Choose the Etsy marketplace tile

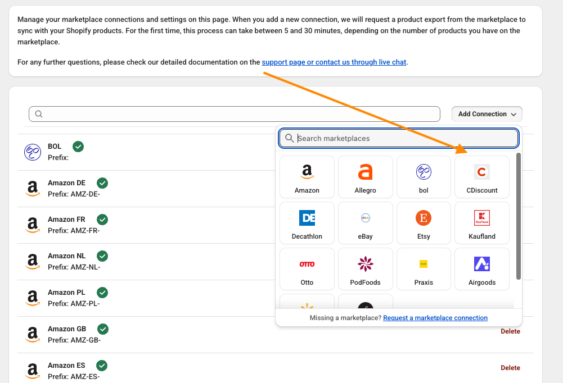(x=424, y=223)
